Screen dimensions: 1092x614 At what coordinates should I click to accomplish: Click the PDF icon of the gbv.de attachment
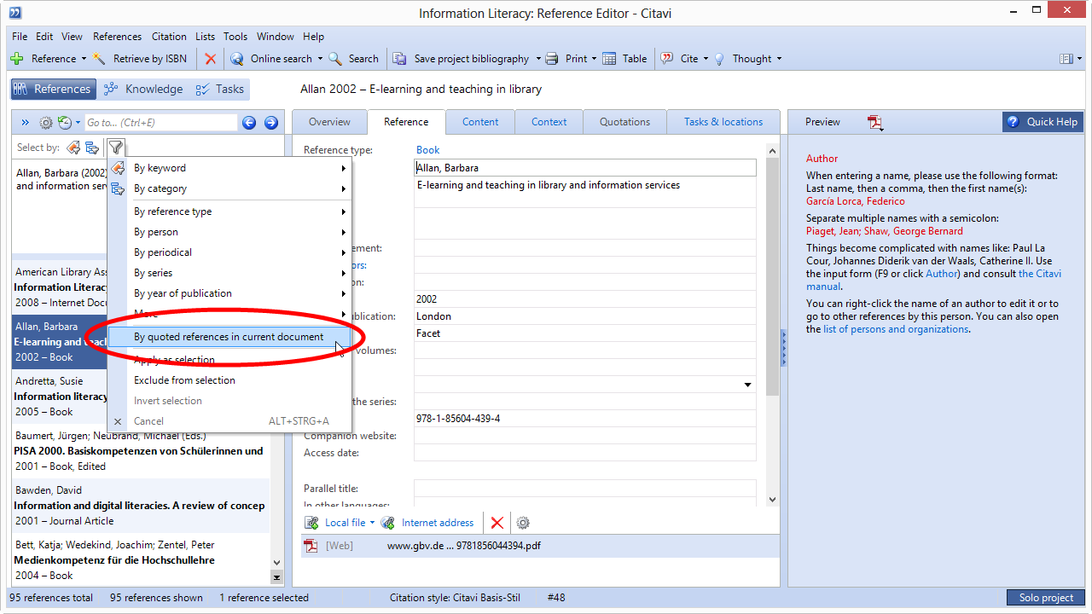[311, 546]
